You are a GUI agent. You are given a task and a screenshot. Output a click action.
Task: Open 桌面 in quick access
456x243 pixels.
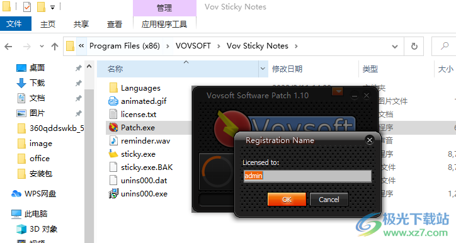click(37, 68)
